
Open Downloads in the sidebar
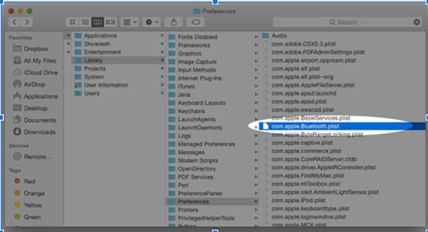(34, 132)
